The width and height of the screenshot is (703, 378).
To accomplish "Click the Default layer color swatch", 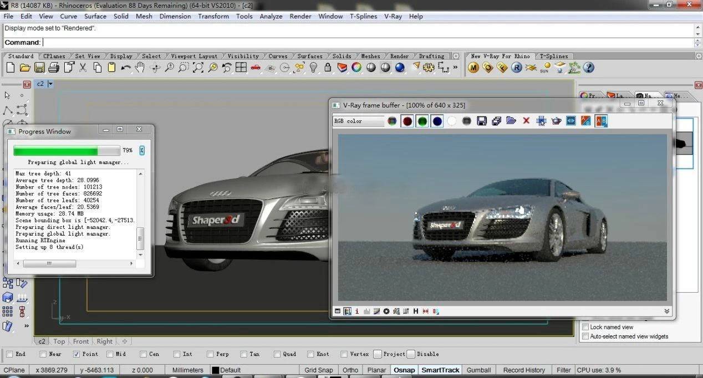I will [216, 370].
